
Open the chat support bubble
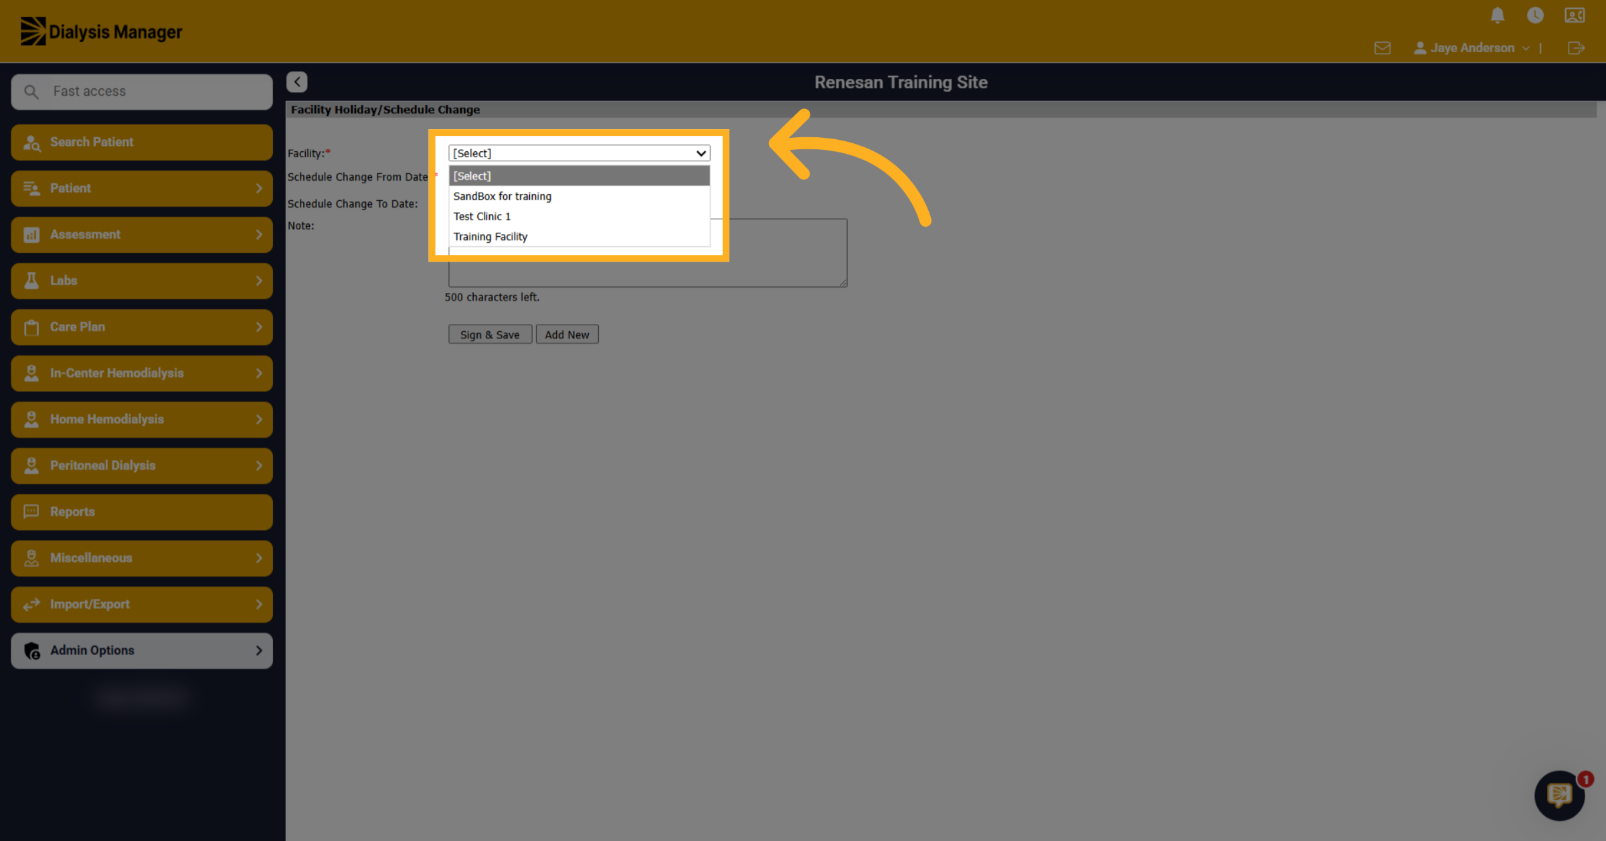[1560, 795]
